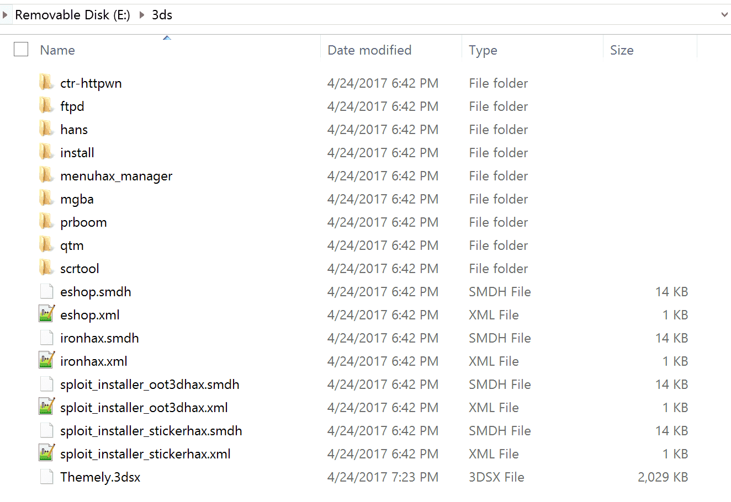Select the mgba folder name
This screenshot has width=731, height=502.
[x=77, y=199]
